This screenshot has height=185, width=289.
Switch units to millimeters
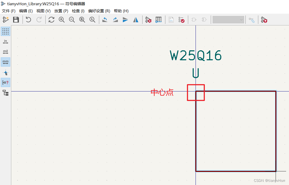pos(6,62)
